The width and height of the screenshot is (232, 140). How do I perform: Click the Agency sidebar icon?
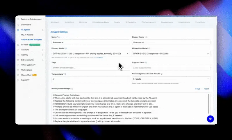pos(18,55)
